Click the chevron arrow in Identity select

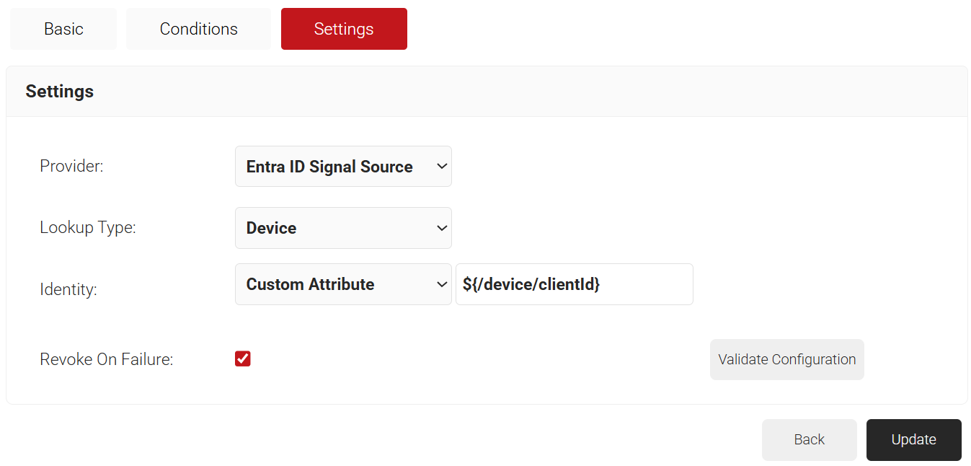pos(442,284)
